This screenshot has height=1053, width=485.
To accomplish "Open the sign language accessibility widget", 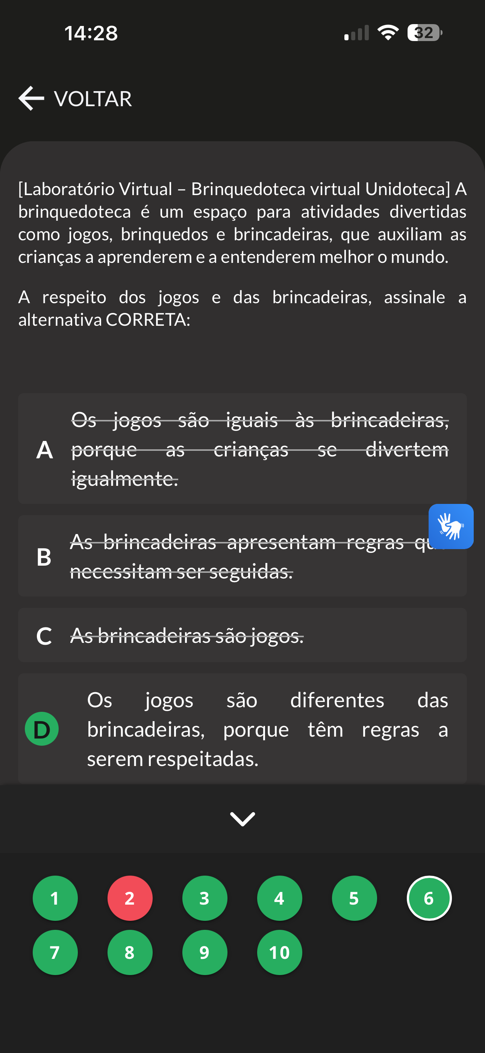I will [x=451, y=526].
